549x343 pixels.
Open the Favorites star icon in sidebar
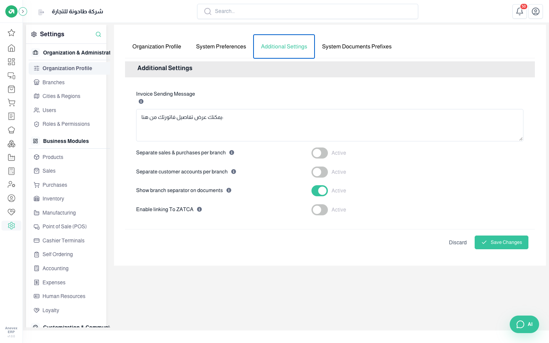(11, 33)
